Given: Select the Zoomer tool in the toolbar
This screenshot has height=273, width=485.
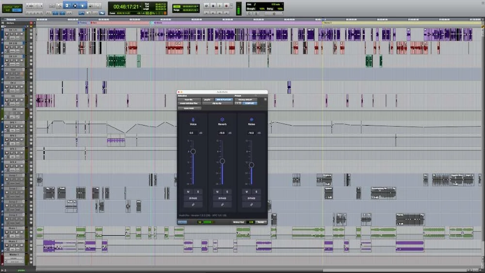Looking at the screenshot, I should click(59, 5).
